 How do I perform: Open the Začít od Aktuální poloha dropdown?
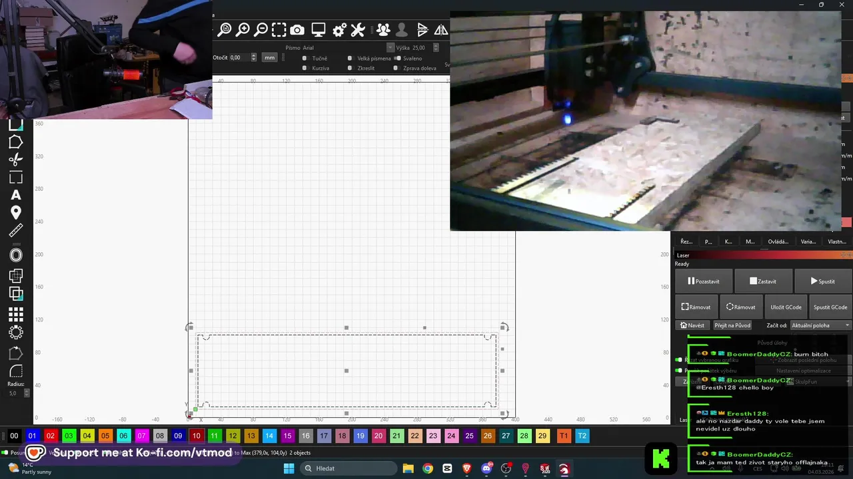click(x=821, y=325)
